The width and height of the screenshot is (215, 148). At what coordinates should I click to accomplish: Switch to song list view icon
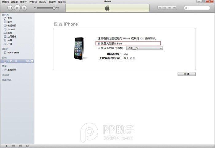coord(160,8)
